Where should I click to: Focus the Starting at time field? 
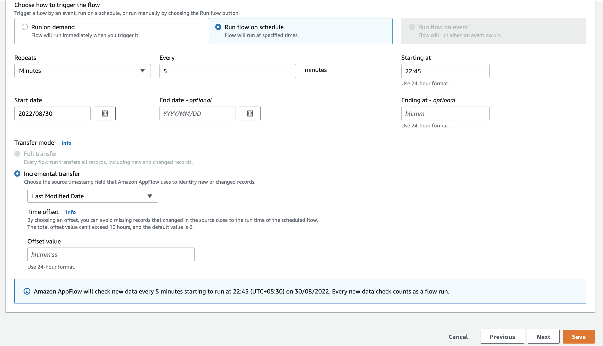pos(445,71)
